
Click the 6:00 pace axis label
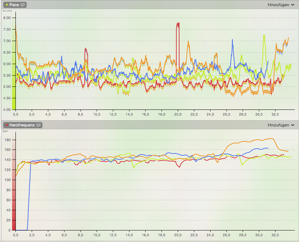point(7,64)
